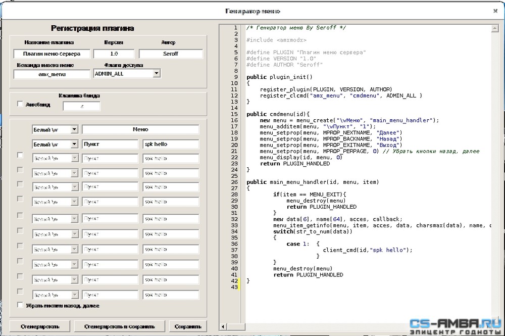The width and height of the screenshot is (505, 336).
Task: Click the author field containing Seroff
Action: [171, 54]
